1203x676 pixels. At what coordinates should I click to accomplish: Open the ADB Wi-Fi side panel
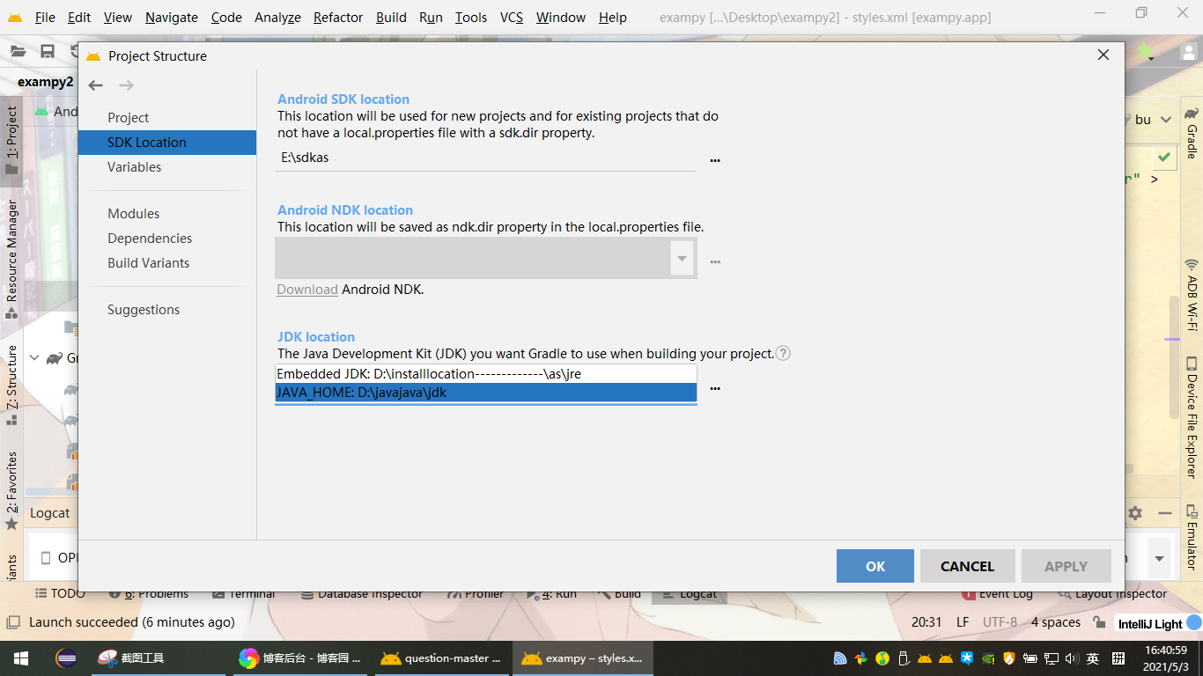point(1192,295)
